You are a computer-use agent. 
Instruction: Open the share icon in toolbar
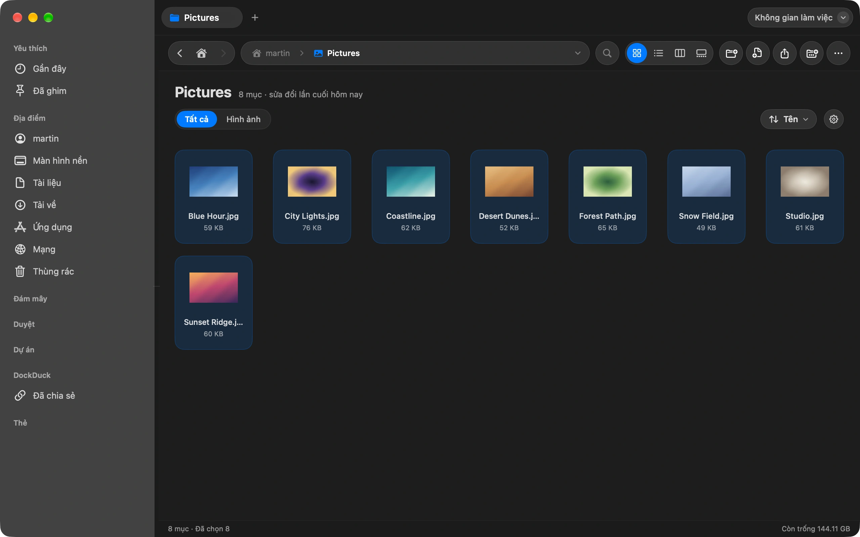click(785, 53)
